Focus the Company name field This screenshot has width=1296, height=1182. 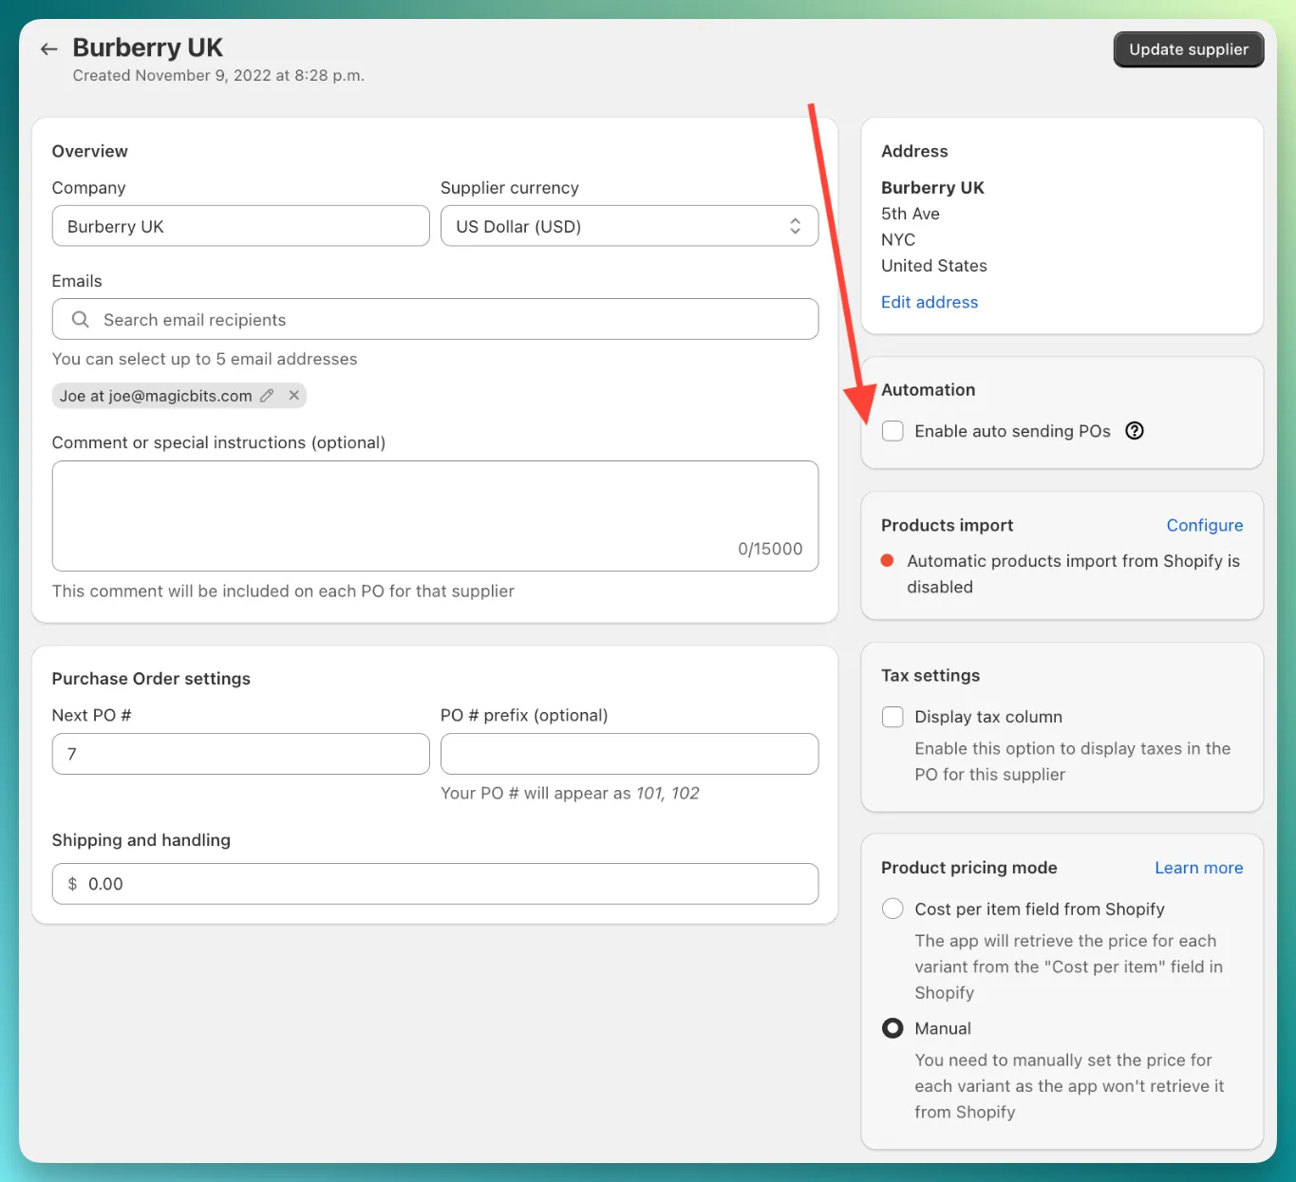240,226
